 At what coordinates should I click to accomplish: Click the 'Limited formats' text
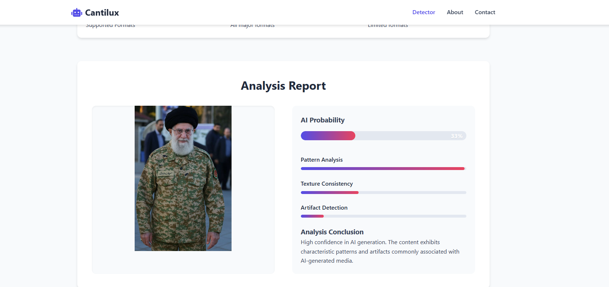click(388, 26)
